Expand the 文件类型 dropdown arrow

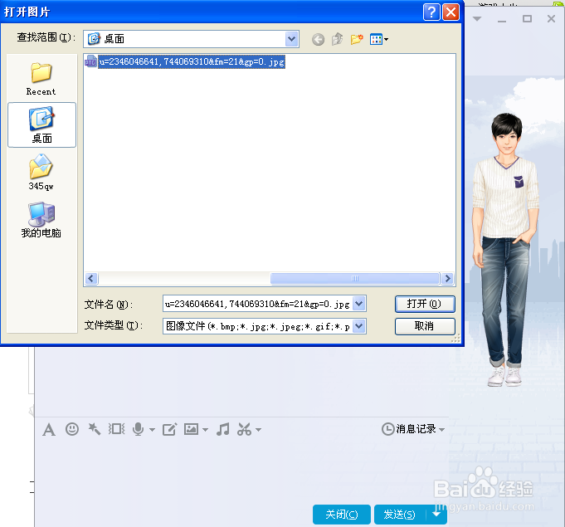click(359, 326)
